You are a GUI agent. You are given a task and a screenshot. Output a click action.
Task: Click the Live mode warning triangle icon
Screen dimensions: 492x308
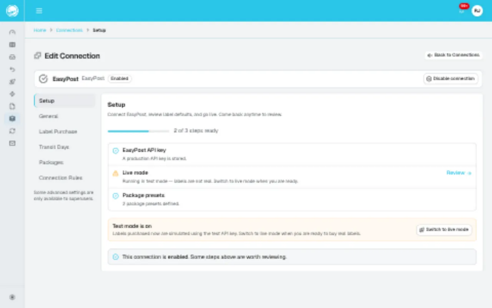(115, 173)
